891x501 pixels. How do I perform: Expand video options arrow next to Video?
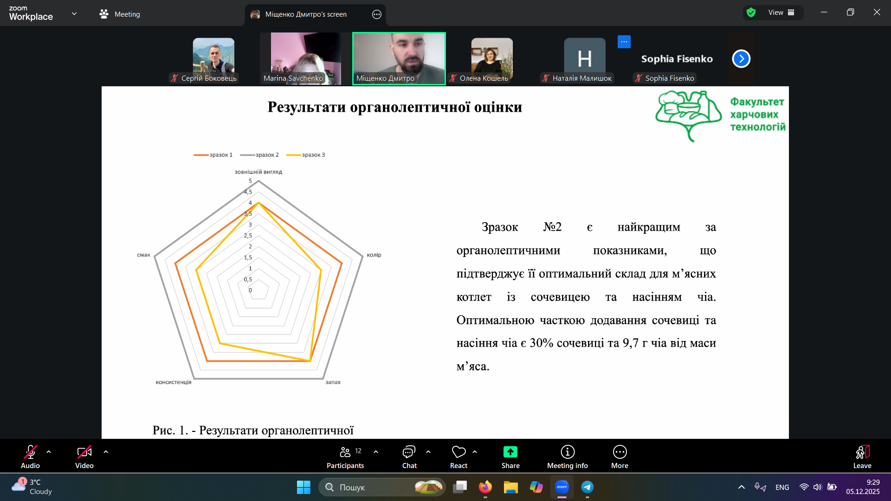(x=106, y=452)
